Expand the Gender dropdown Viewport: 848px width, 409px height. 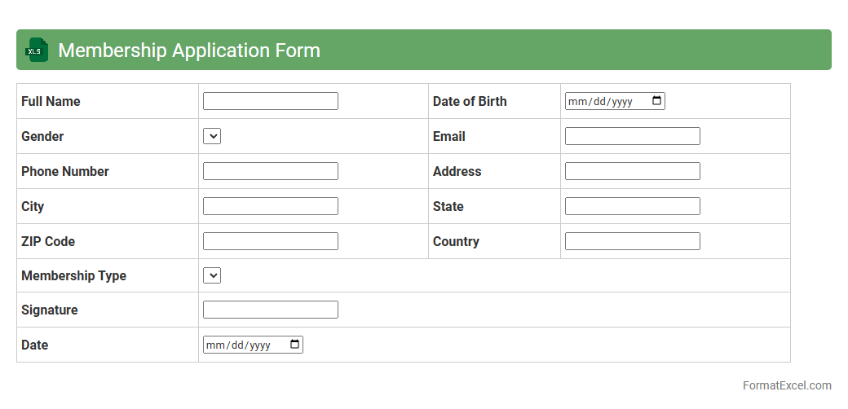tap(212, 136)
